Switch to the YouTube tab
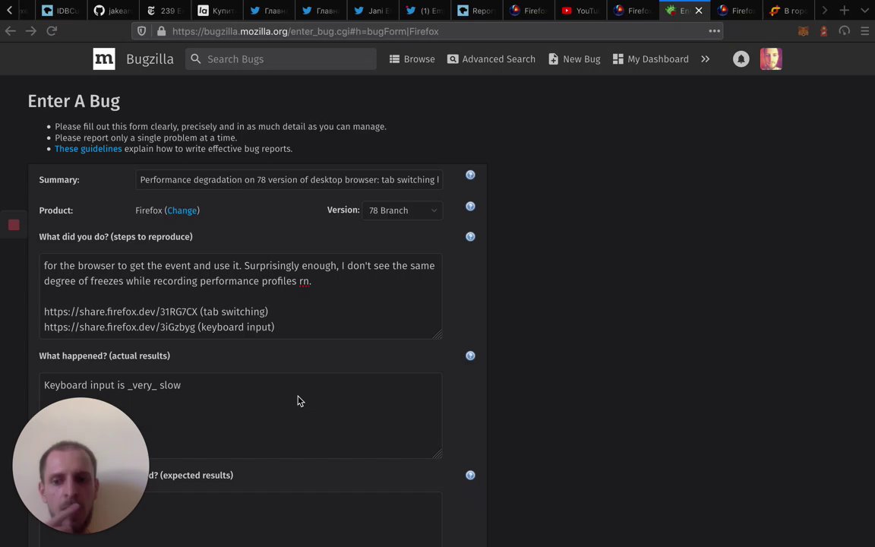The image size is (875, 547). pos(580,11)
